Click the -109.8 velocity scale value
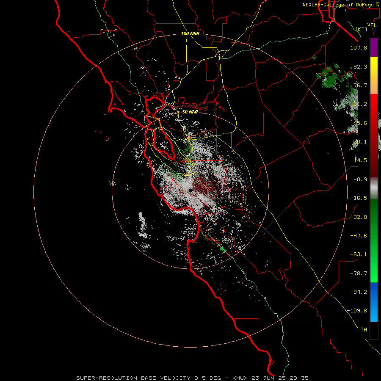 (x=357, y=311)
